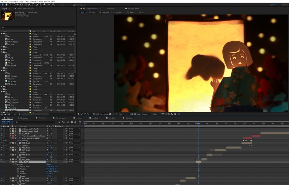Hide the A10_final layer eye

2,159
